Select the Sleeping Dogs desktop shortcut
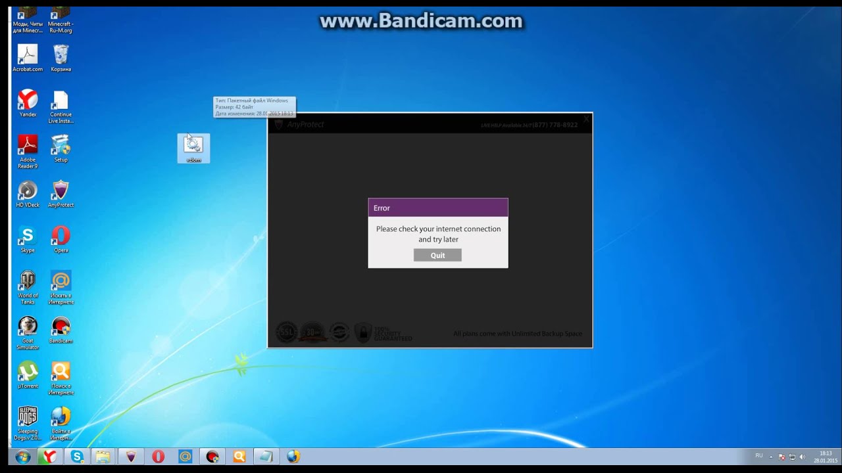 [28, 424]
